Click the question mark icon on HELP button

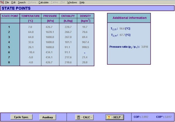(109, 117)
